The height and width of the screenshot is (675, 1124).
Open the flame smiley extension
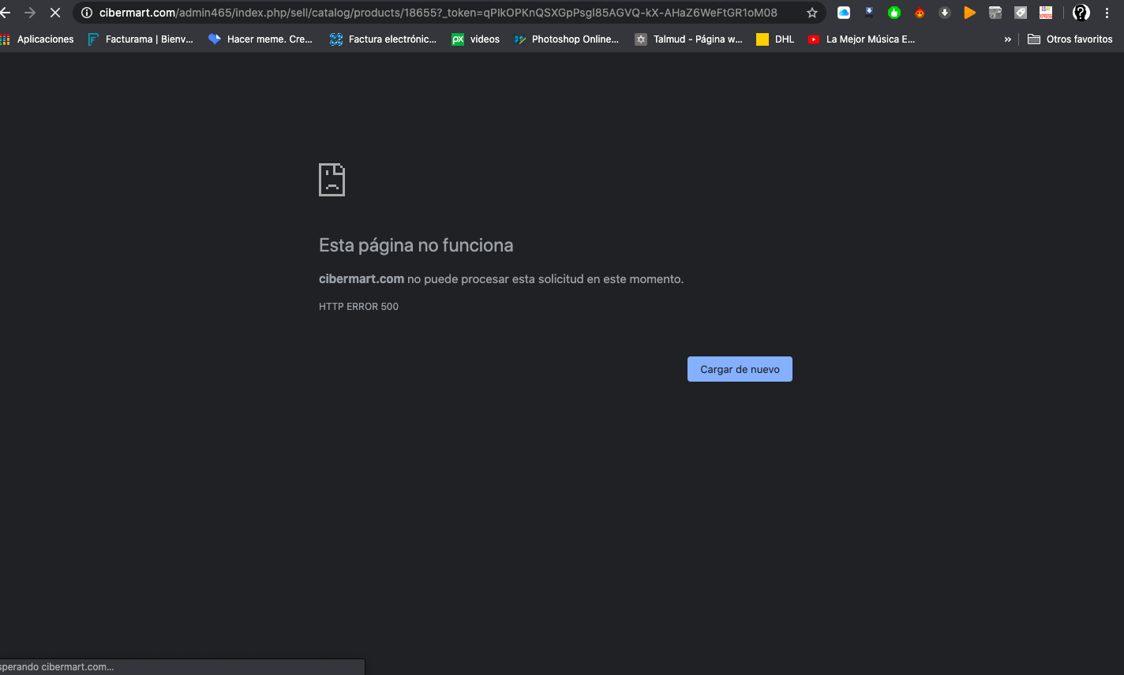920,13
